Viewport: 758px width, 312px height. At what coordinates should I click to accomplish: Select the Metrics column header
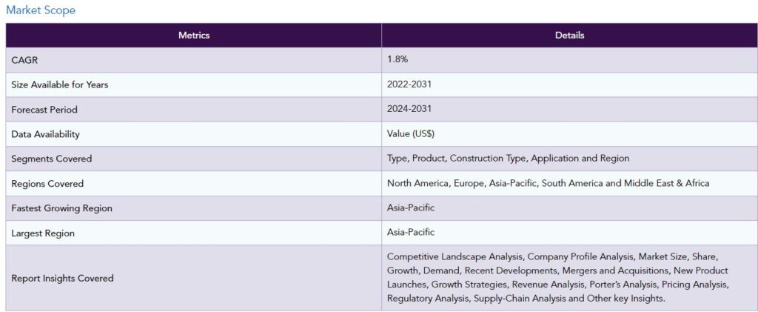[194, 36]
